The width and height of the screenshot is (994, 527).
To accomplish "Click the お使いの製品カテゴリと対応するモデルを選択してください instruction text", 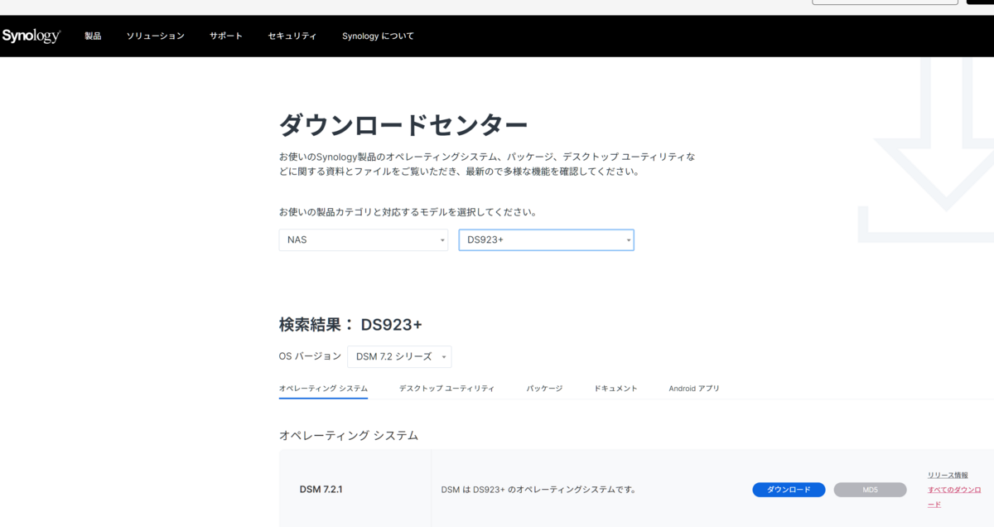I will click(x=408, y=212).
